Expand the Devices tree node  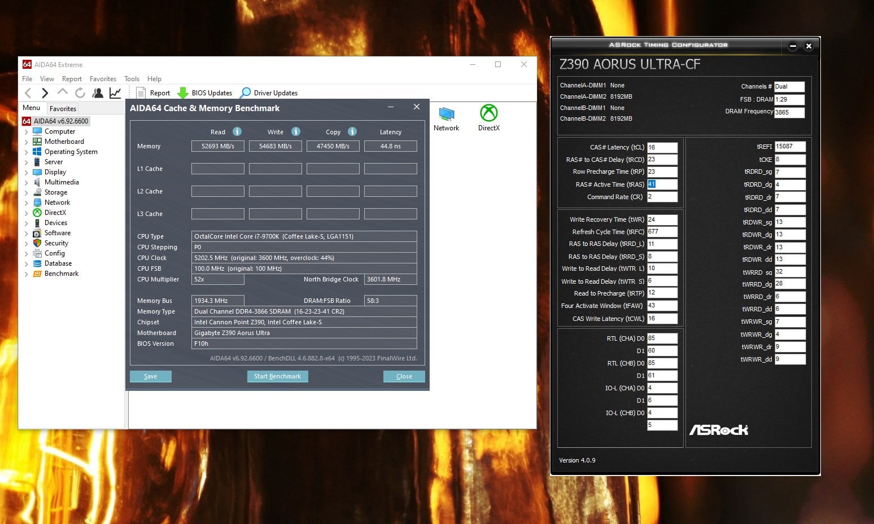tap(26, 223)
